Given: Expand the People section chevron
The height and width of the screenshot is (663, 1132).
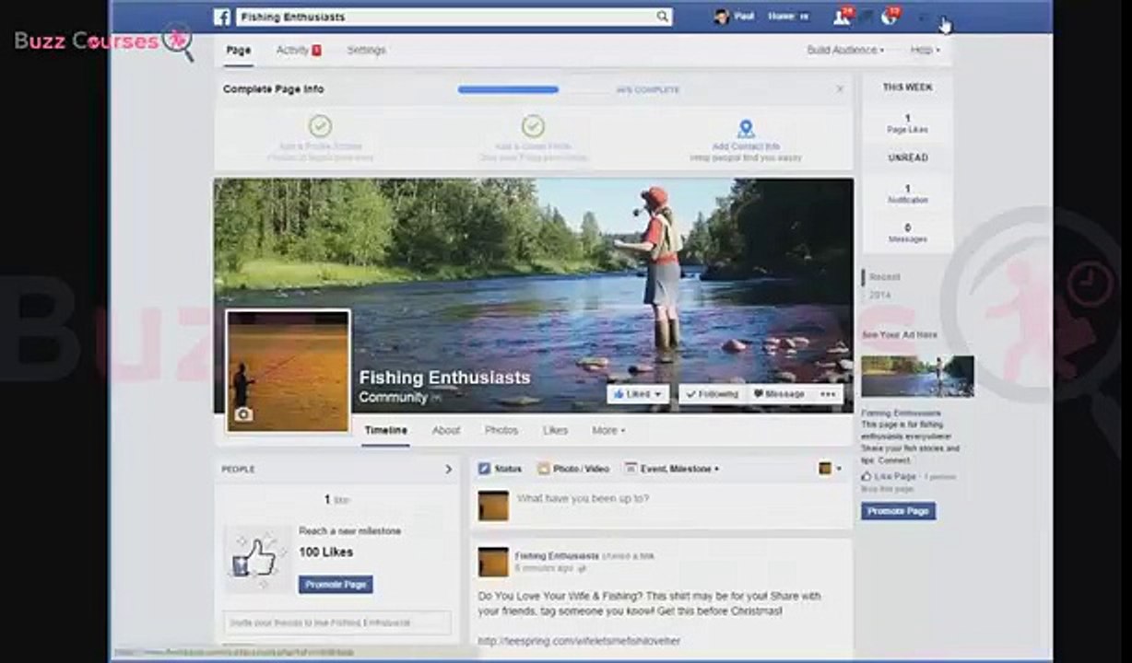Looking at the screenshot, I should click(x=449, y=469).
